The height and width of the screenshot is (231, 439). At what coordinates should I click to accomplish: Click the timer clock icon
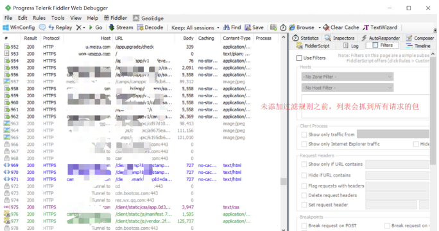click(283, 28)
